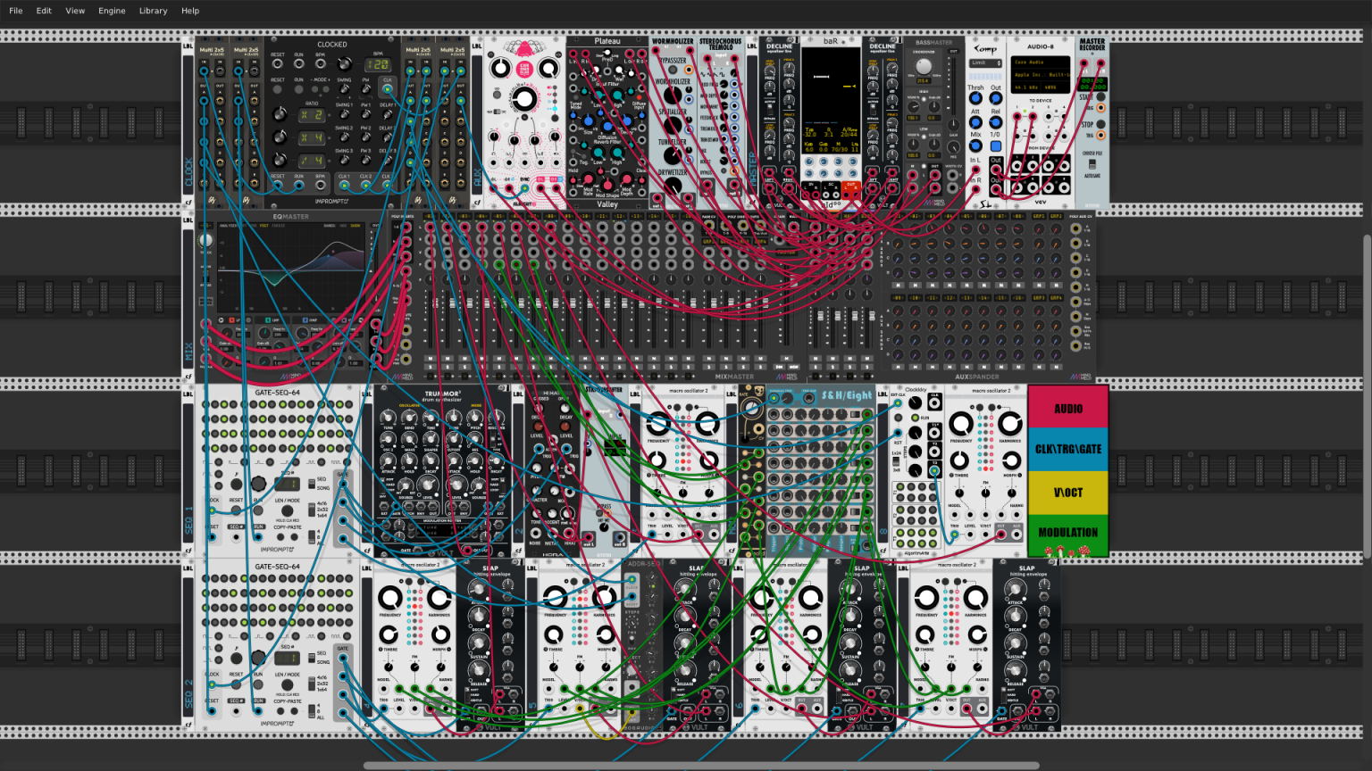Open the Apple Inc. device selector on Audio-8
The image size is (1372, 771).
pos(1041,75)
